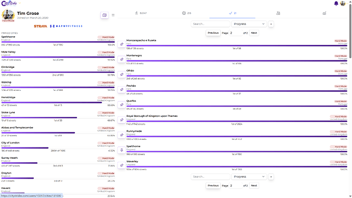
Task: Click the Hard Mode tag on Stoke Lyne
Action: [x=106, y=113]
